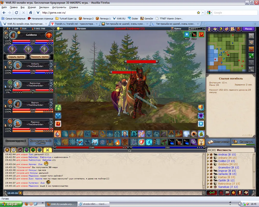Open the Инструменты menu
The image size is (259, 207).
pos(59,7)
